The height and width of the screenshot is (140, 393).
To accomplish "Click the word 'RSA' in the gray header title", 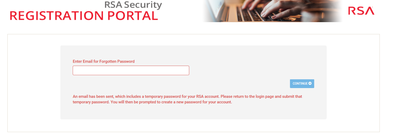I will click(113, 4).
